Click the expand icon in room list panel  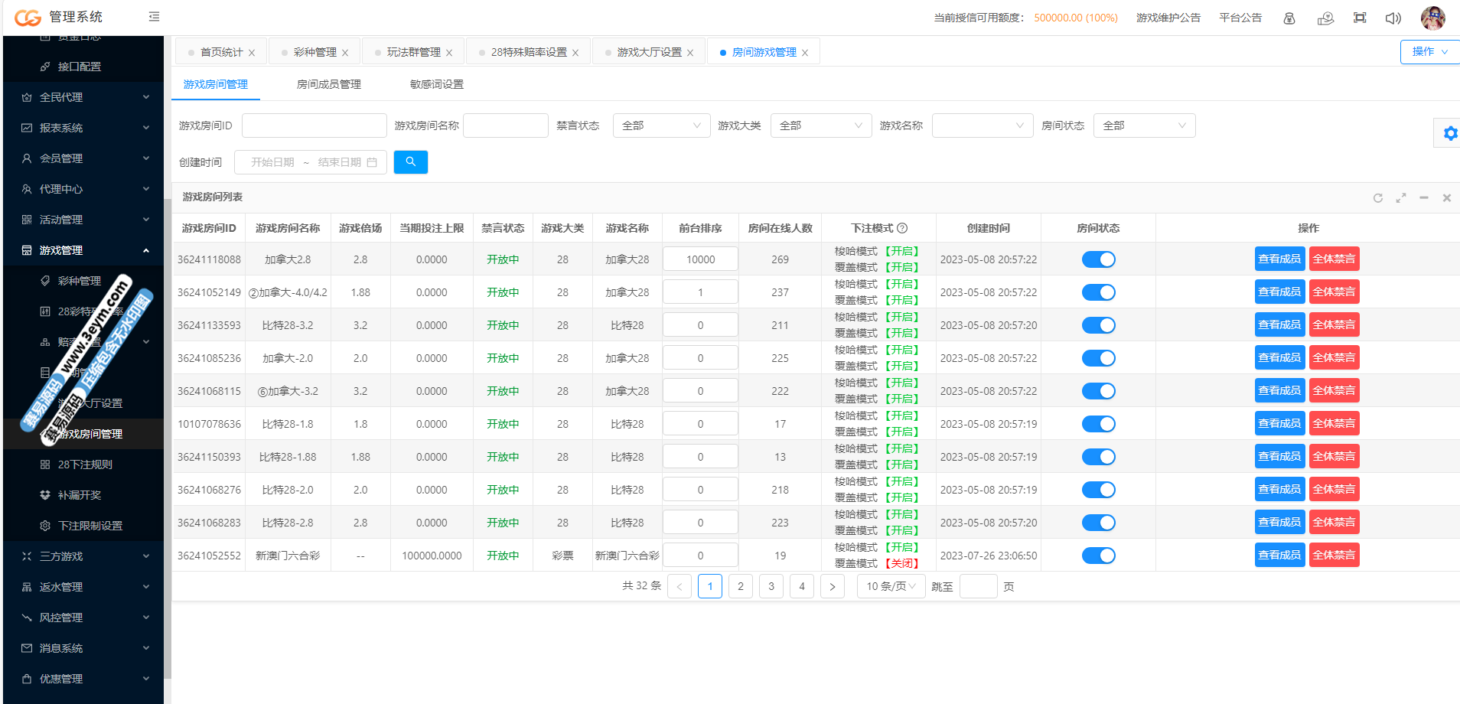click(x=1400, y=198)
